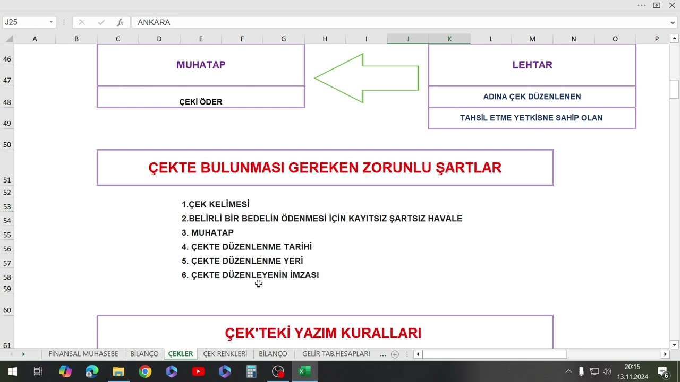This screenshot has height=382, width=680.
Task: Select column K header
Action: pyautogui.click(x=449, y=39)
